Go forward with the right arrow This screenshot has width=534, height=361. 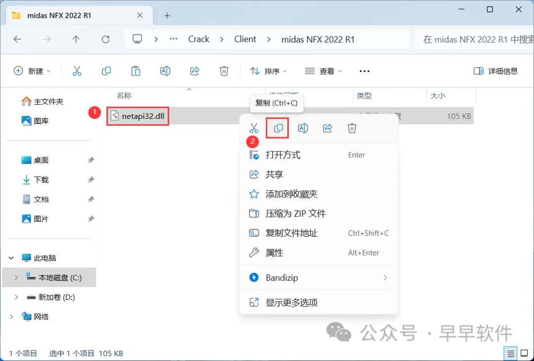coord(46,39)
